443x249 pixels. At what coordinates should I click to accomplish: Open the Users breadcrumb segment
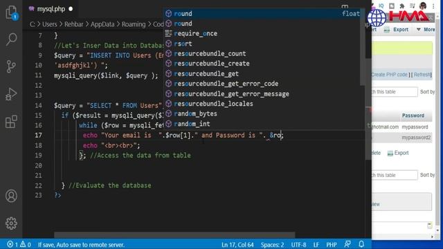pyautogui.click(x=50, y=24)
